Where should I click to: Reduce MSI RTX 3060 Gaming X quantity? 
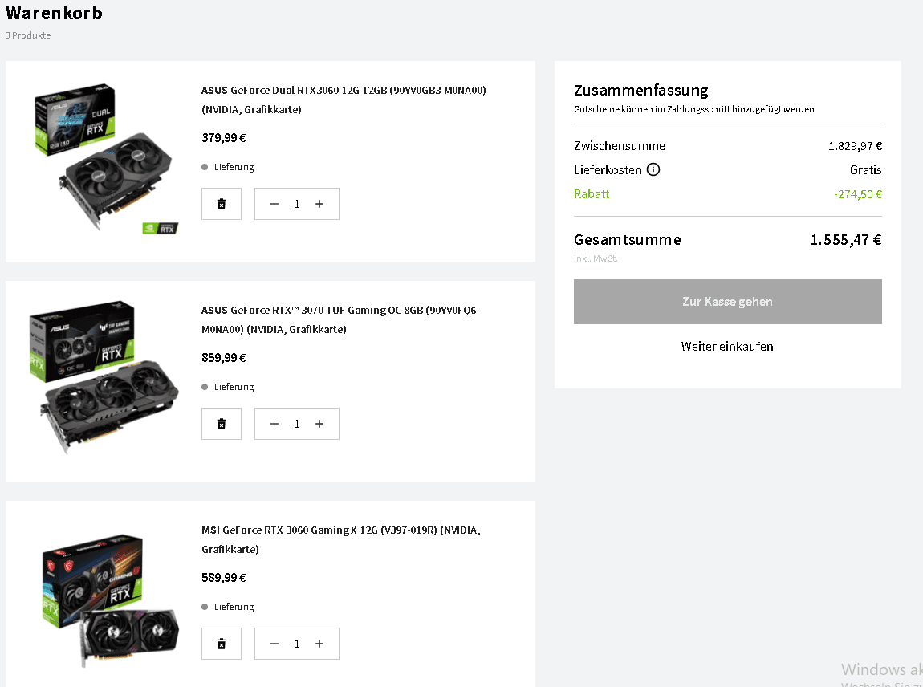tap(274, 644)
